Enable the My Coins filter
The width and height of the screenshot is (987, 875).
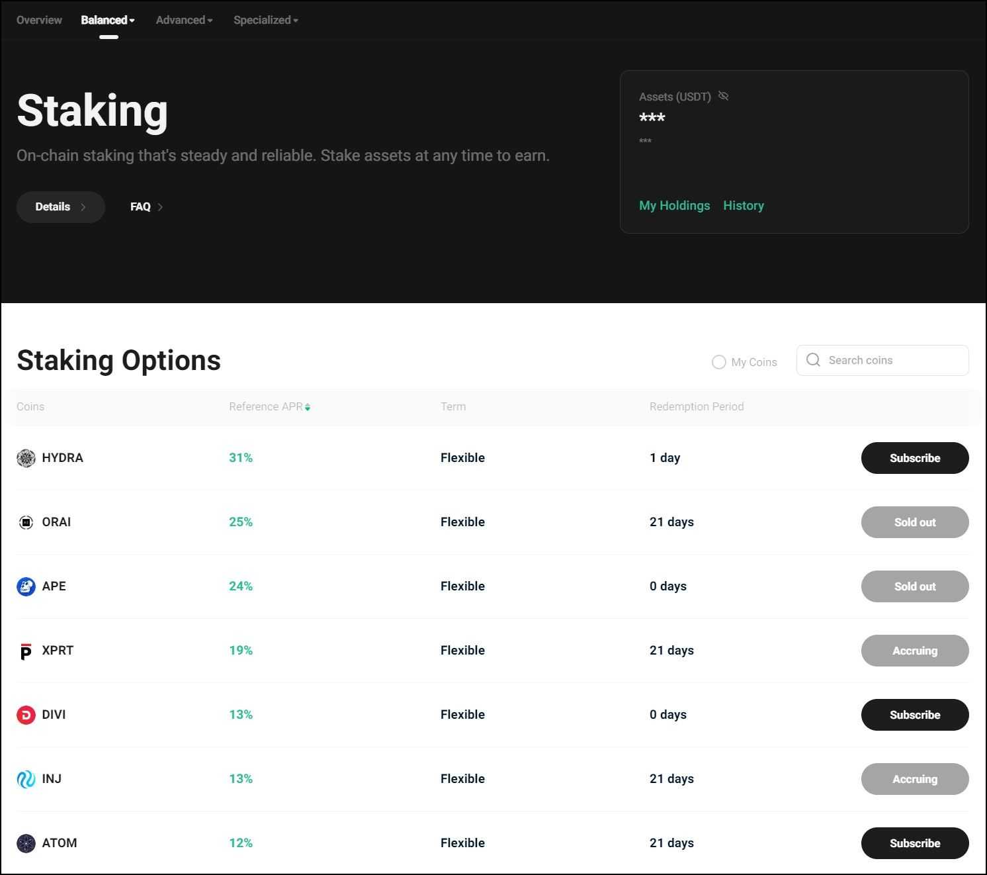point(719,362)
